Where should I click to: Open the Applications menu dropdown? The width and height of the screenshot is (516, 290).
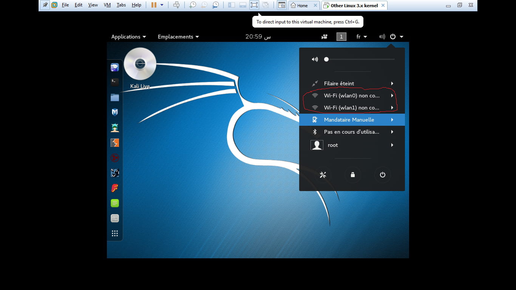[128, 37]
